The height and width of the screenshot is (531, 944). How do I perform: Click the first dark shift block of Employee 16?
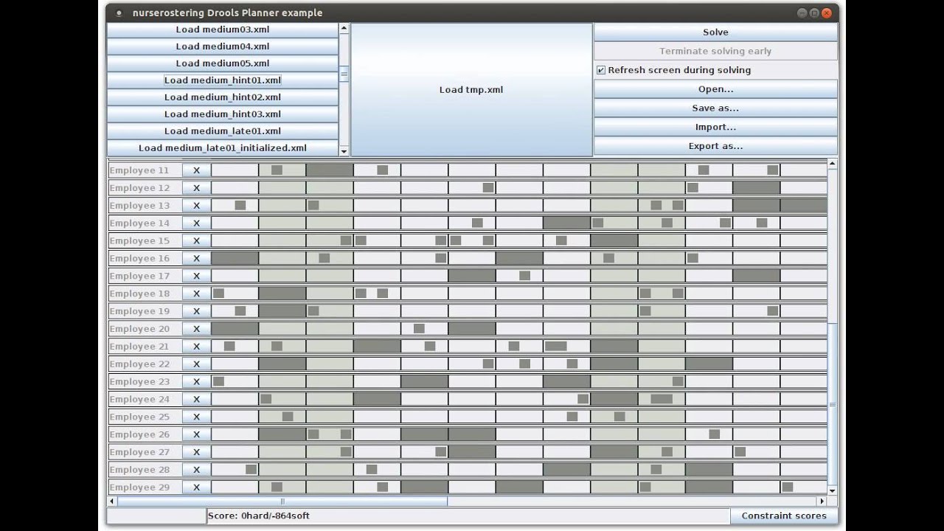coord(235,258)
